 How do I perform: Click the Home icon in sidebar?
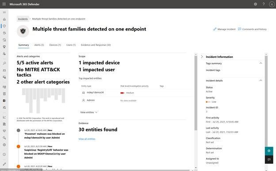tap(4, 19)
